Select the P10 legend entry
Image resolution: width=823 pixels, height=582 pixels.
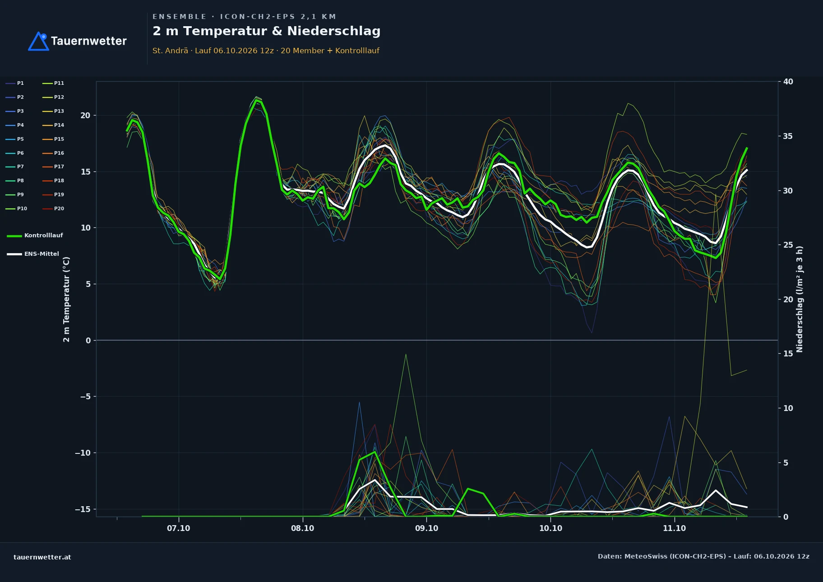click(16, 208)
